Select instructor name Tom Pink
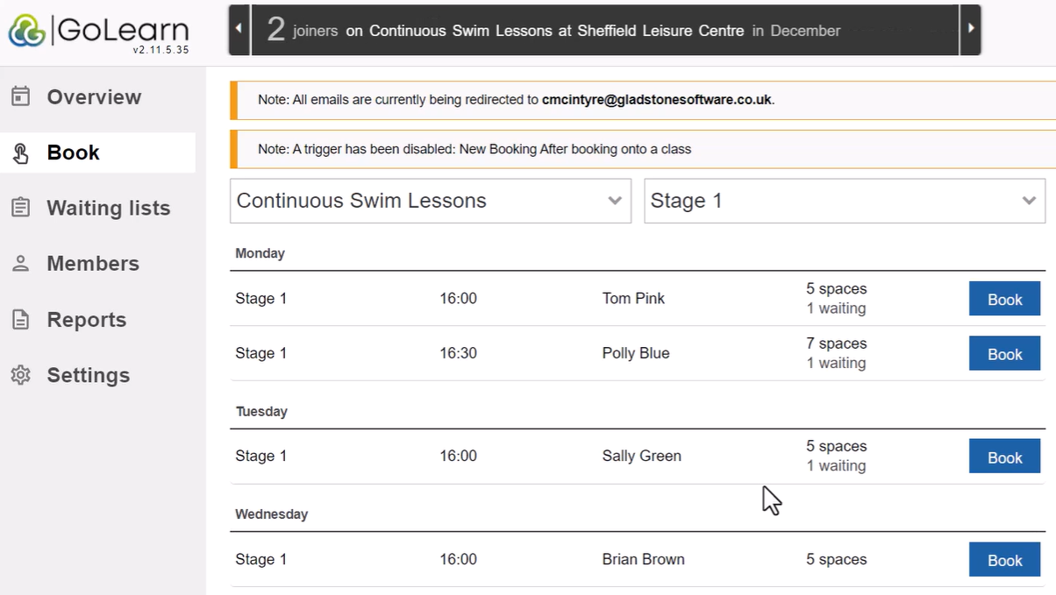 click(x=633, y=299)
